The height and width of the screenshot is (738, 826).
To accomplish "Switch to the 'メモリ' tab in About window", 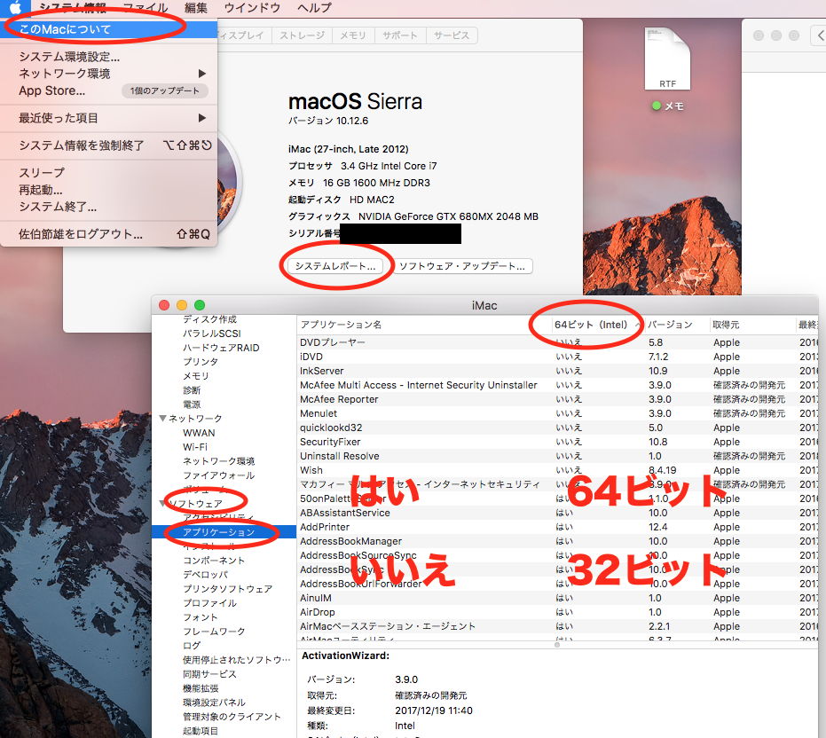I will 352,35.
